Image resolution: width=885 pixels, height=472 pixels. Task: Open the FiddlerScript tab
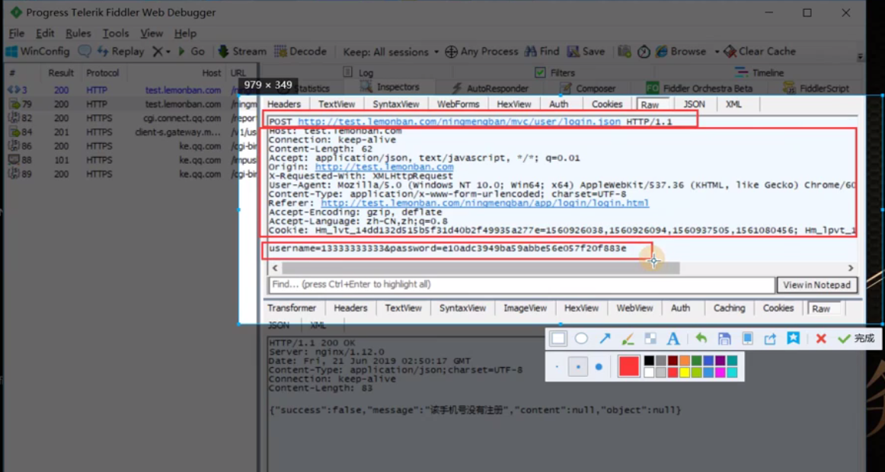tap(816, 88)
